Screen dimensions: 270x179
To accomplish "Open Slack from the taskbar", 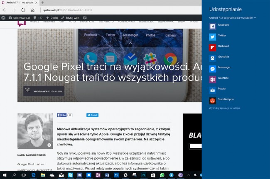I will tap(125, 175).
